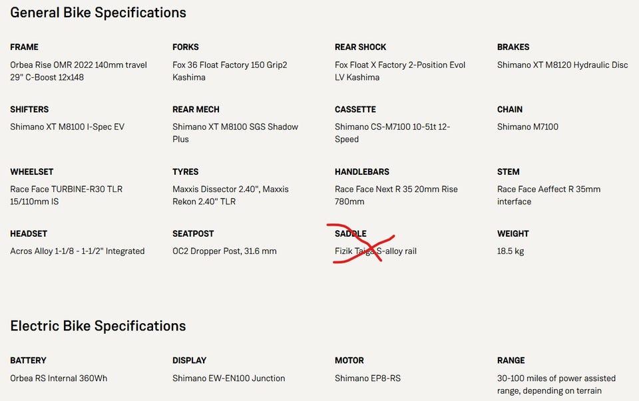This screenshot has height=401, width=639.
Task: Select the 30-100 miles range description
Action: (556, 384)
